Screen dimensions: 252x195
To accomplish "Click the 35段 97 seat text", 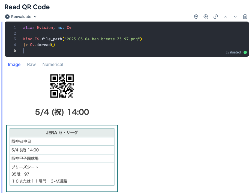I will point(20,174).
